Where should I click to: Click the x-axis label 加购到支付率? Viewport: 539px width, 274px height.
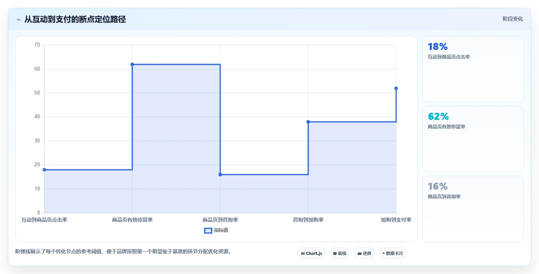[x=396, y=220]
